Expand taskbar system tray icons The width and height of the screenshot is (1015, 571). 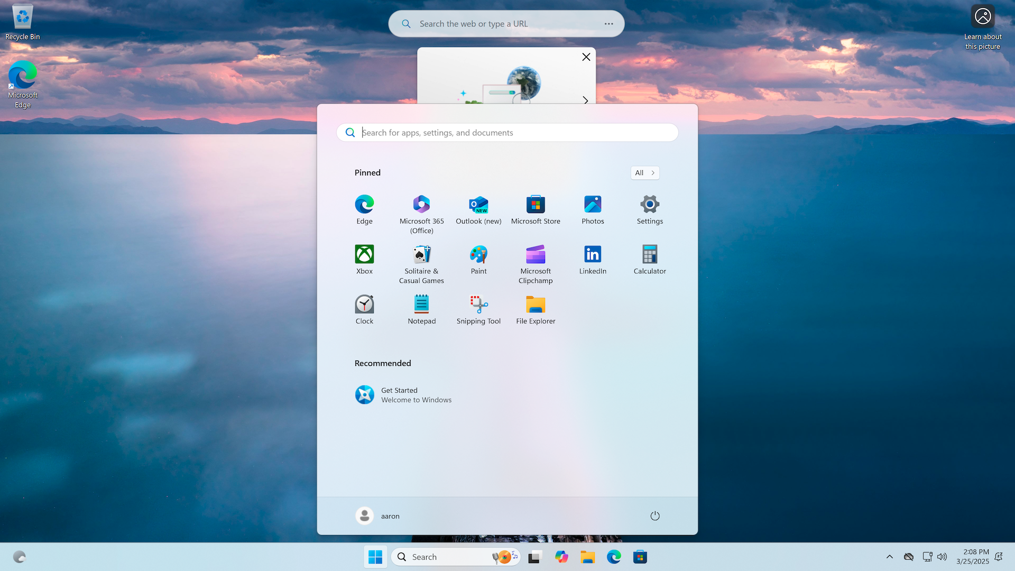(890, 556)
